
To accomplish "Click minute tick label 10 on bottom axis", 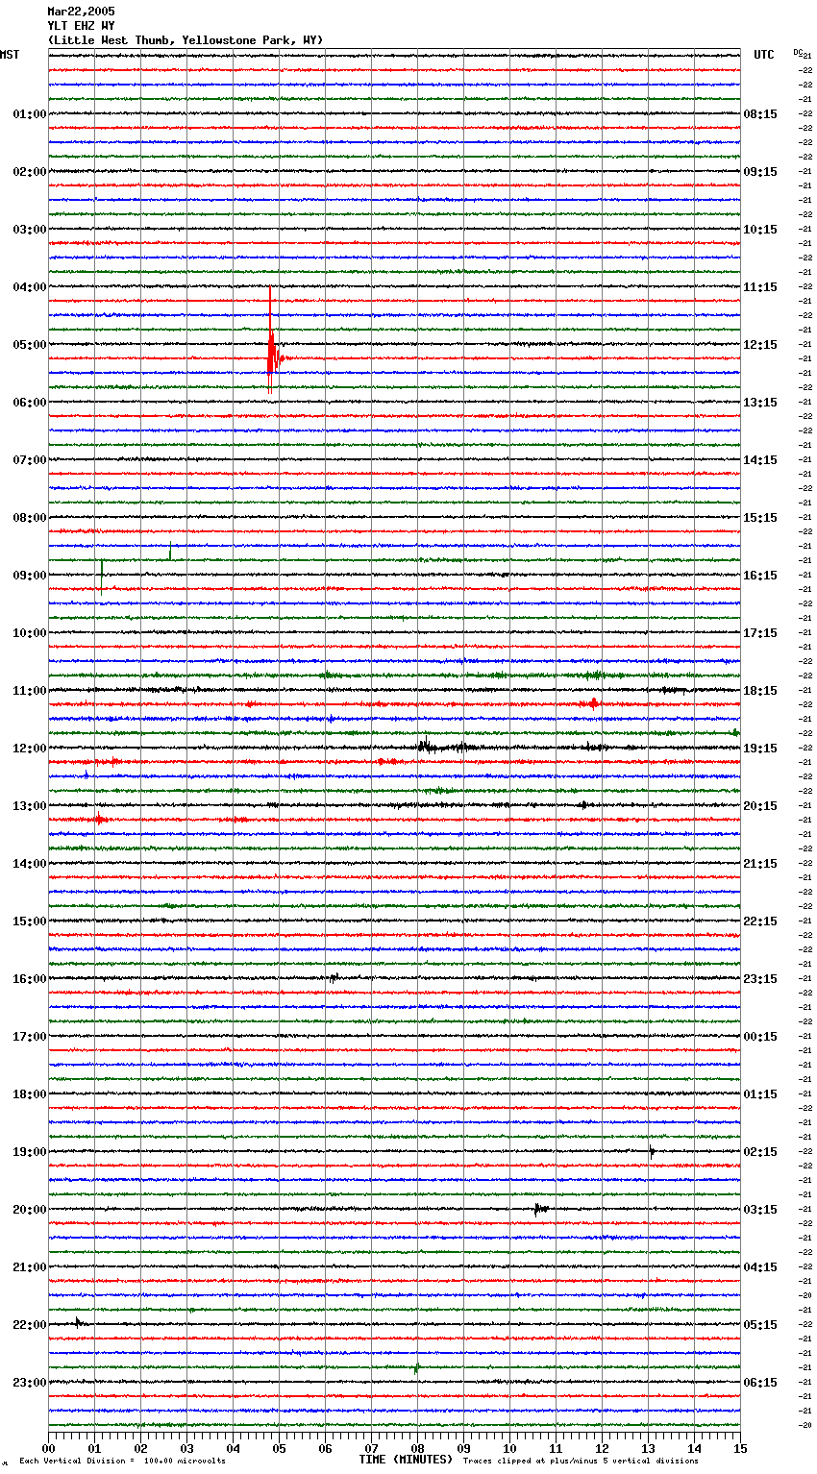I will (x=509, y=1448).
